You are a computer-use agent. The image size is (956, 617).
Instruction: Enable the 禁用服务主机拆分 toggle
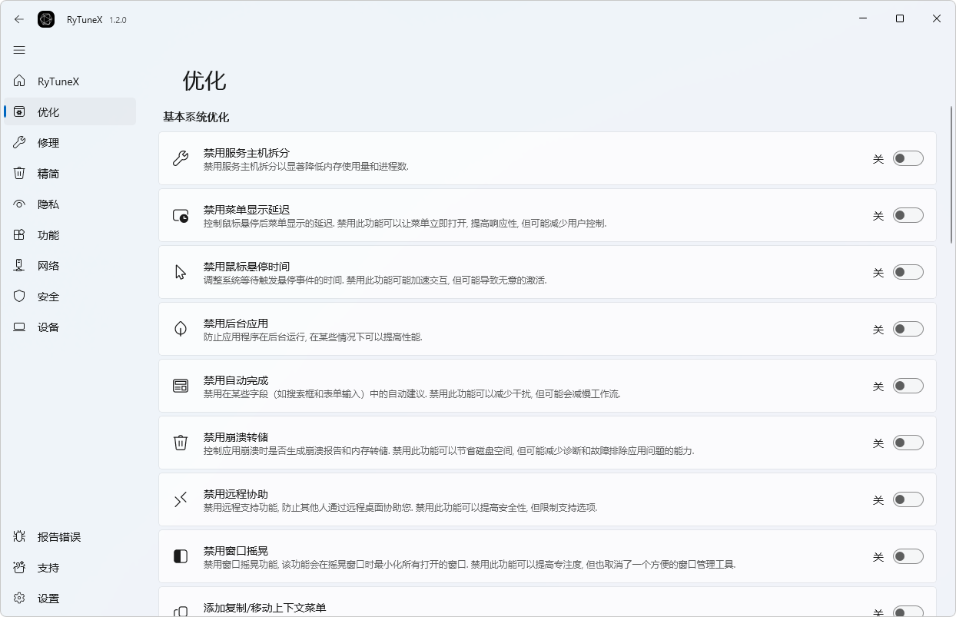tap(908, 158)
